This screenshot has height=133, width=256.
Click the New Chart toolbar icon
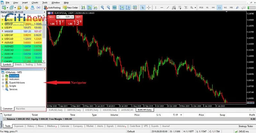click(4, 7)
